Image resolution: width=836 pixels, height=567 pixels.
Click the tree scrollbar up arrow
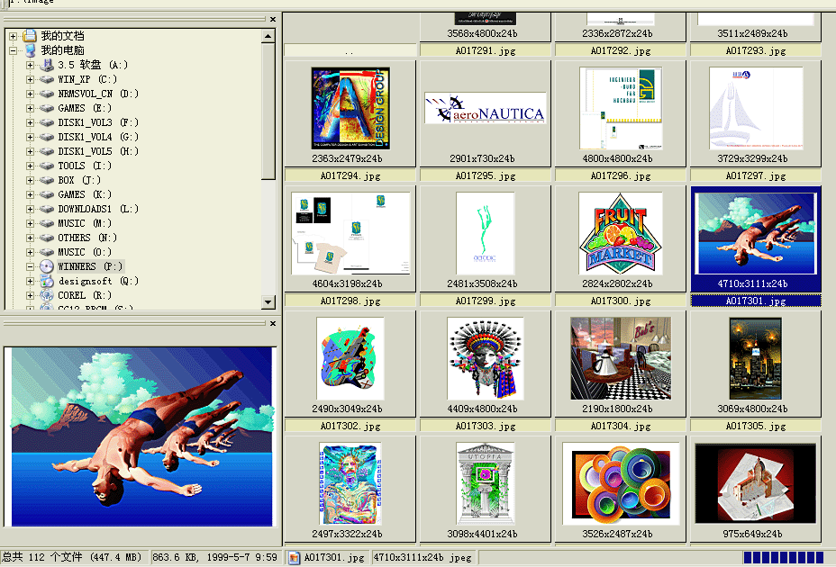(268, 36)
